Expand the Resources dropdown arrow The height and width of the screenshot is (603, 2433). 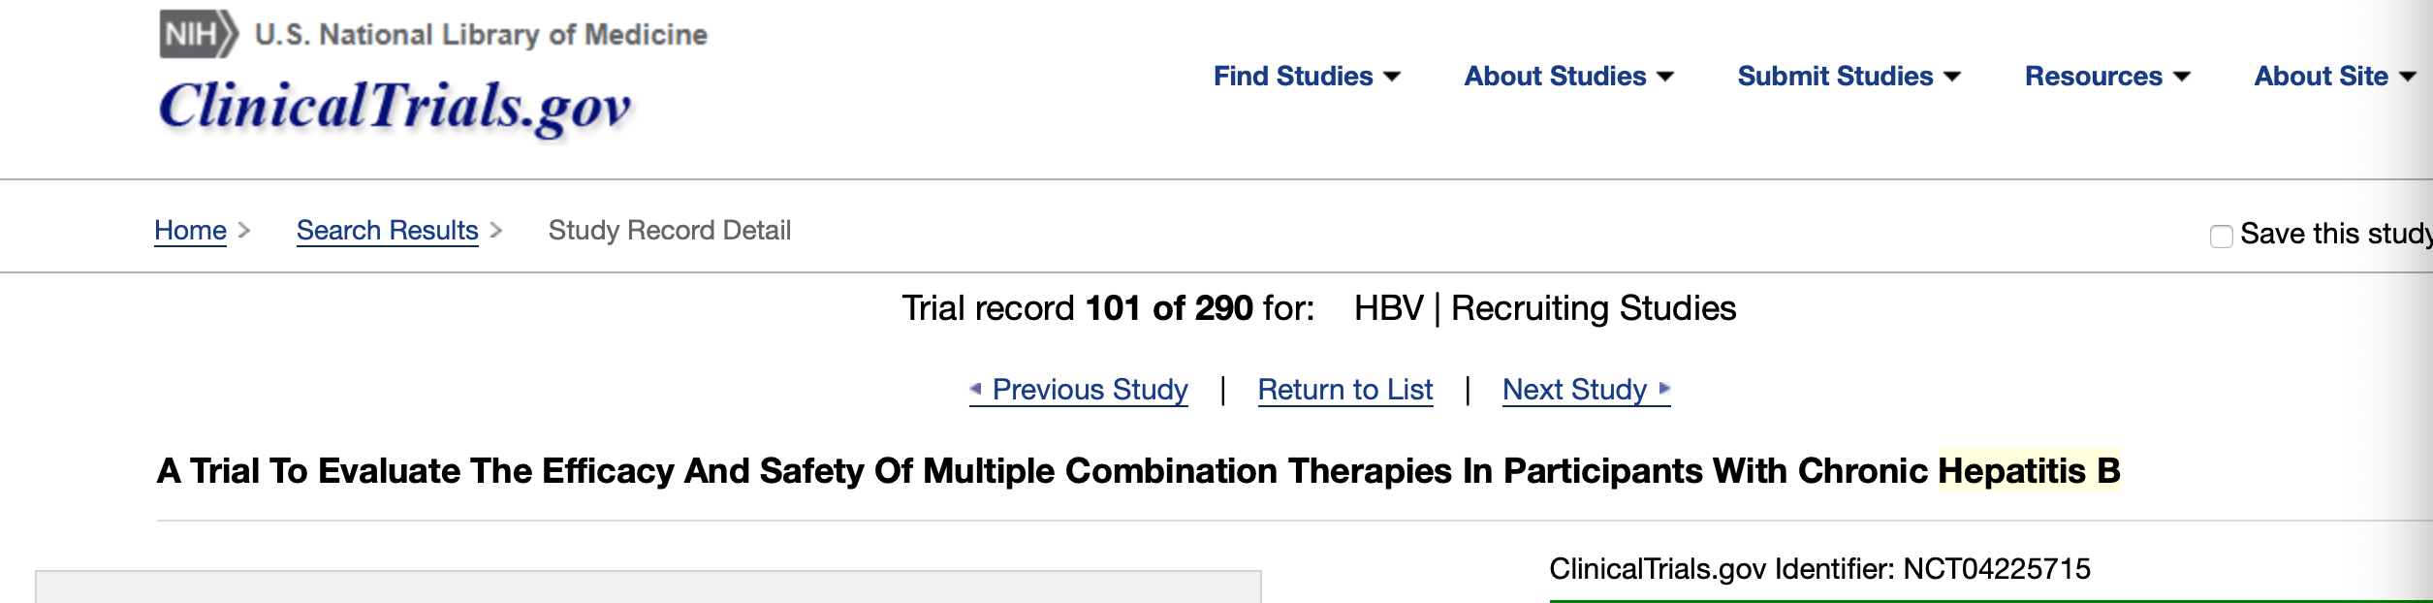[x=2182, y=77]
